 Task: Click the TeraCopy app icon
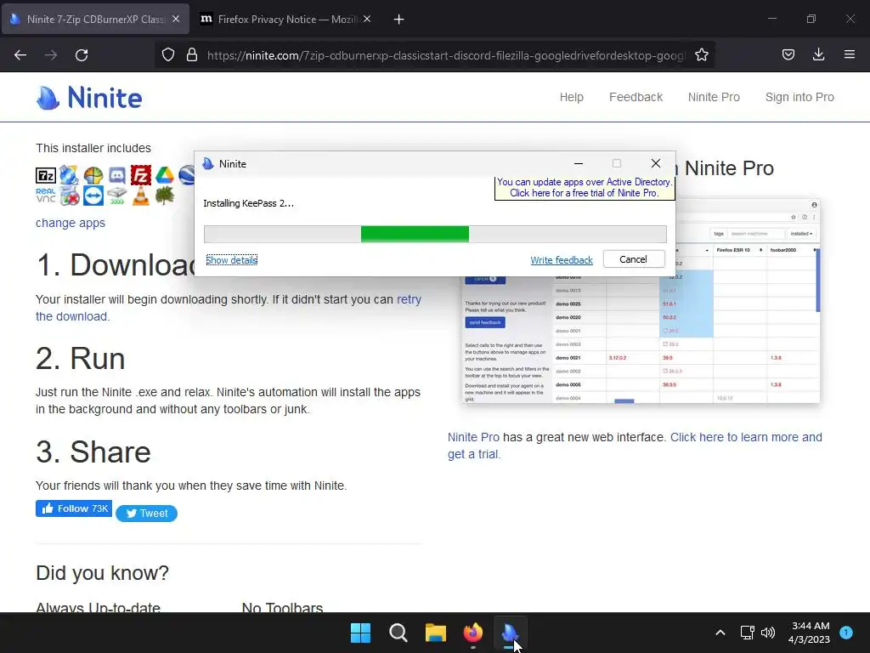117,196
